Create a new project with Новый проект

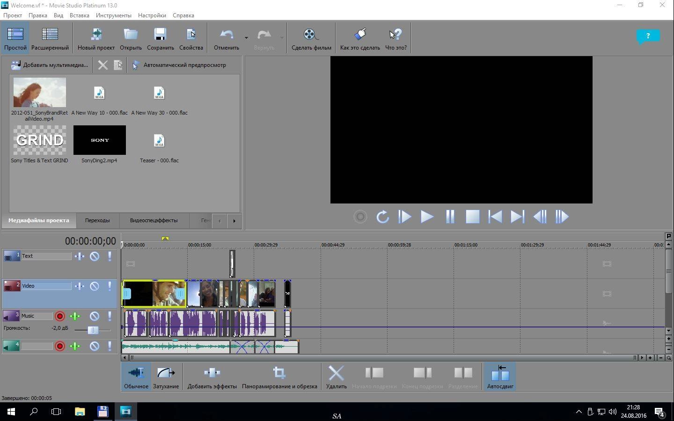point(96,38)
